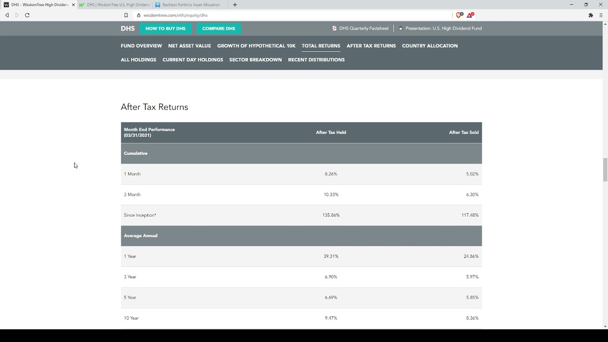Click the 5 Year row label
The width and height of the screenshot is (608, 342).
click(x=130, y=298)
